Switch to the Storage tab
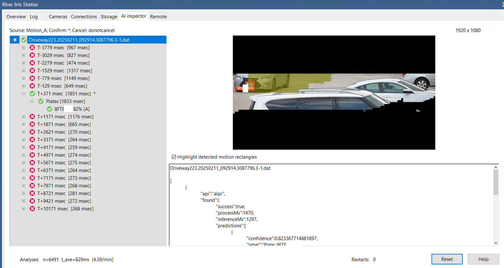This screenshot has width=504, height=268. click(109, 17)
